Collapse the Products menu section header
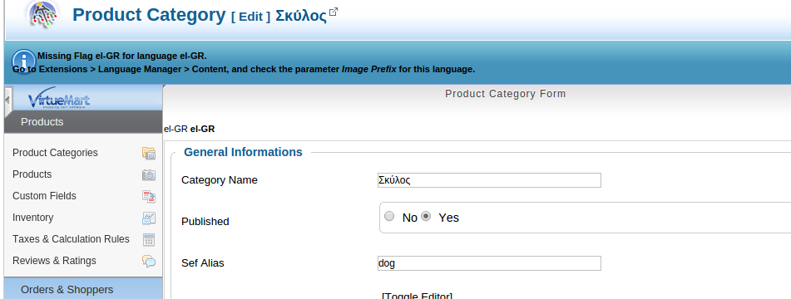The height and width of the screenshot is (299, 791). (83, 122)
